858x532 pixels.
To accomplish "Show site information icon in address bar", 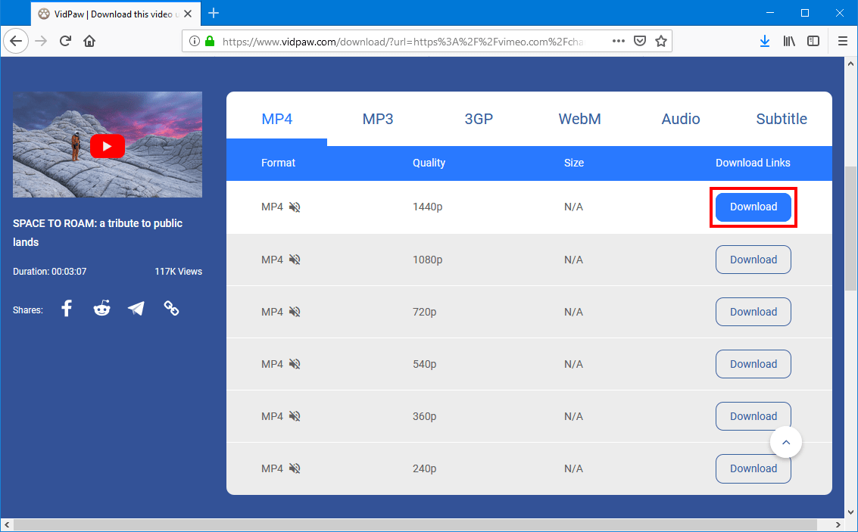I will pyautogui.click(x=194, y=41).
